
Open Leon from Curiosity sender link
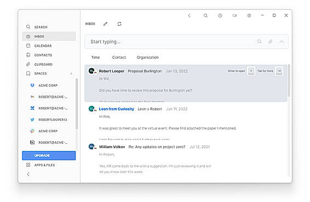point(116,109)
